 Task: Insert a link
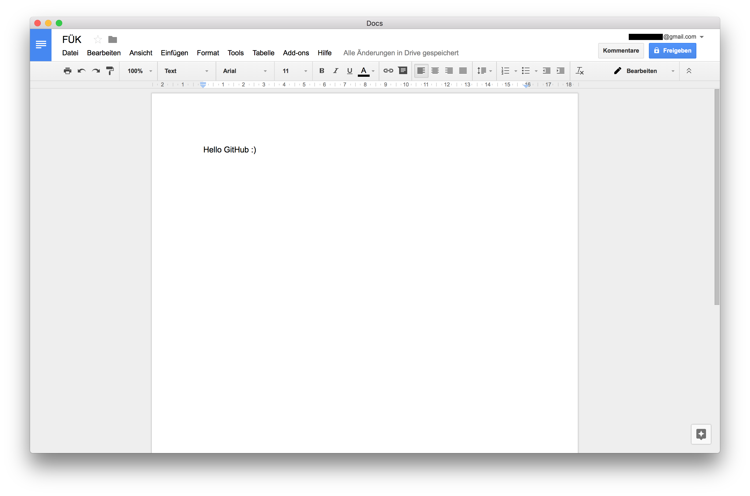coord(388,71)
